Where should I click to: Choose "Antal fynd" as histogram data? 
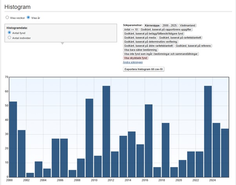pyautogui.click(x=9, y=33)
